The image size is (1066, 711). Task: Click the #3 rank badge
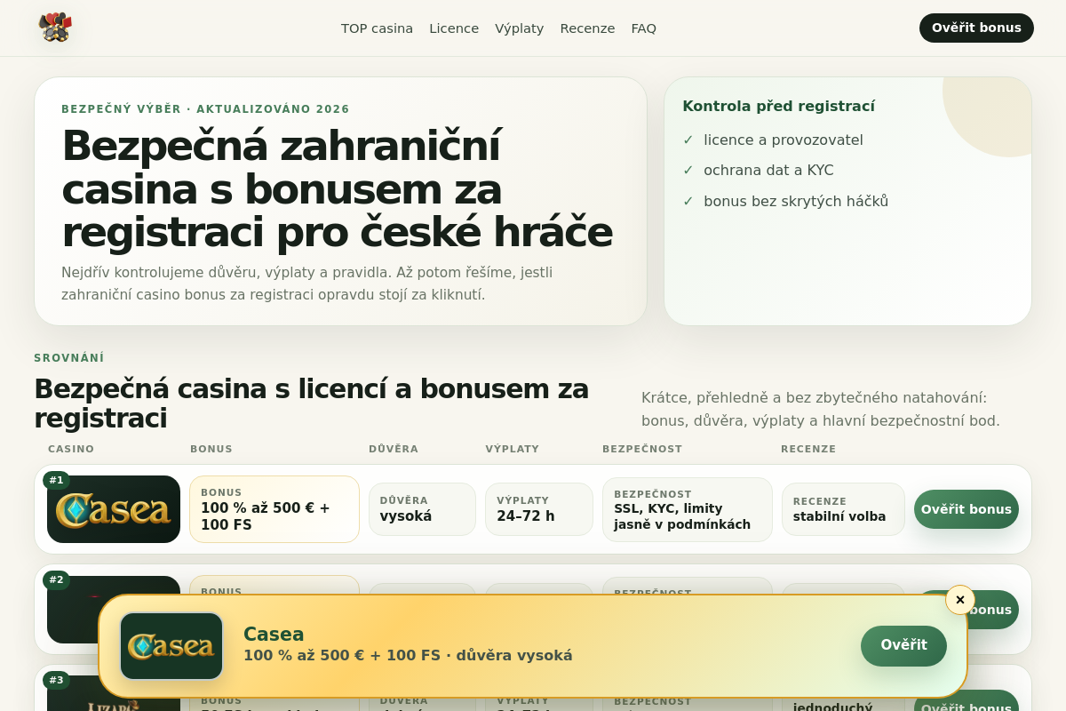[56, 681]
